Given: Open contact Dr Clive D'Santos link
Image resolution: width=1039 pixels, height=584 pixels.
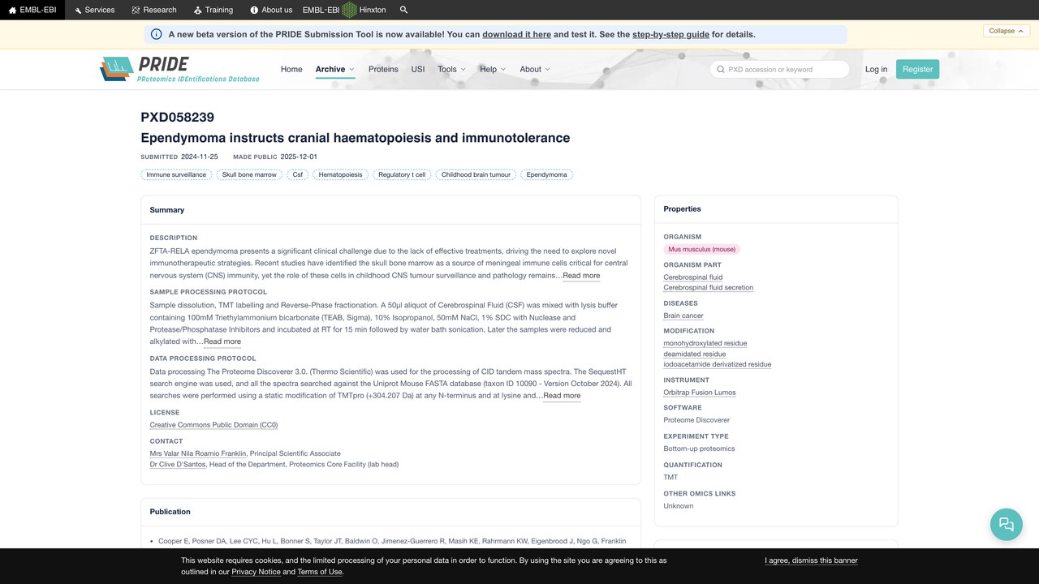Looking at the screenshot, I should [x=178, y=465].
